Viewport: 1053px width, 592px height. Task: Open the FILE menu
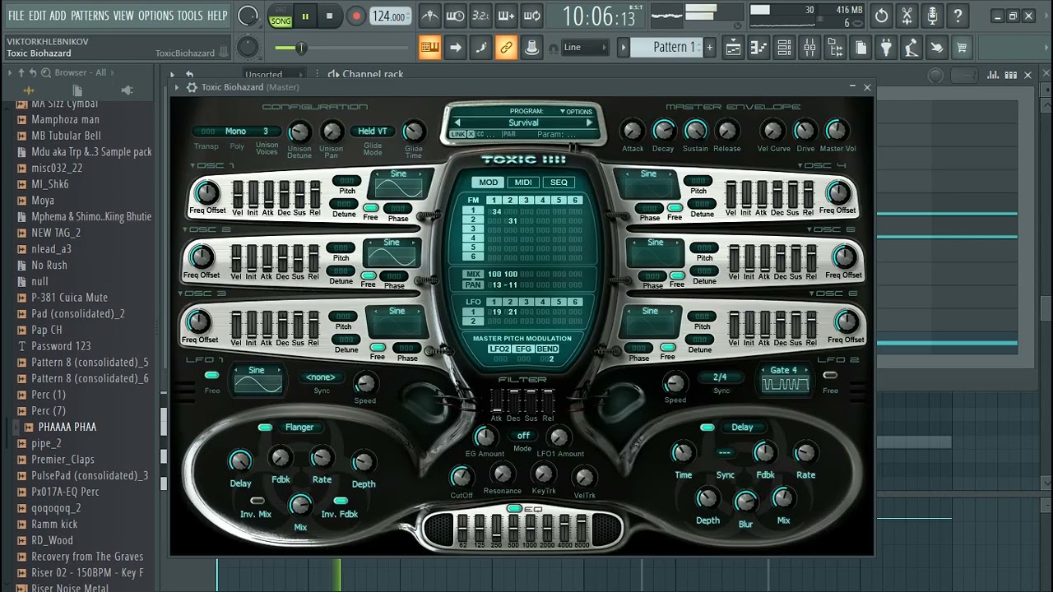click(16, 16)
